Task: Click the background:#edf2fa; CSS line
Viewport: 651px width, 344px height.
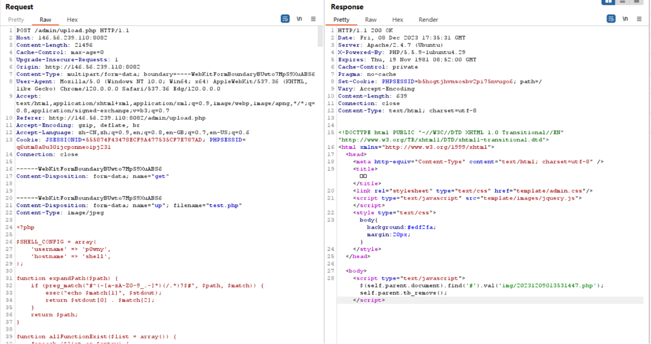Action: 401,227
